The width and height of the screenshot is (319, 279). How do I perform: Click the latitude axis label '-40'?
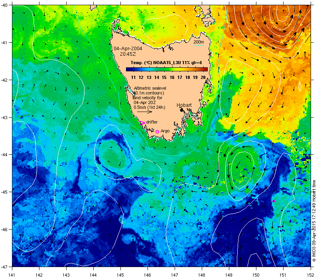coord(4,5)
